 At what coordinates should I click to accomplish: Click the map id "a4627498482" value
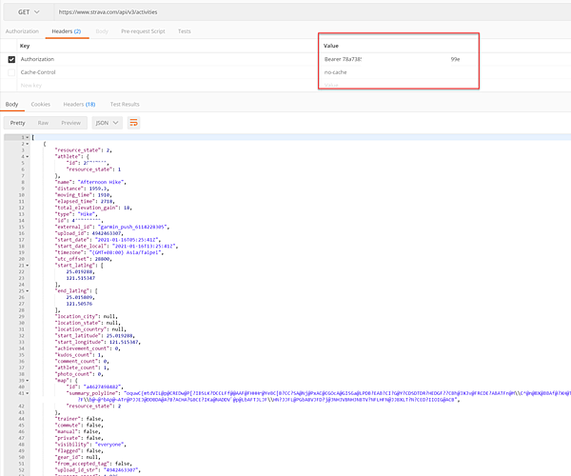103,387
